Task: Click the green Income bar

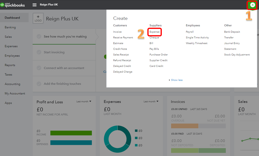Action: tap(71, 133)
